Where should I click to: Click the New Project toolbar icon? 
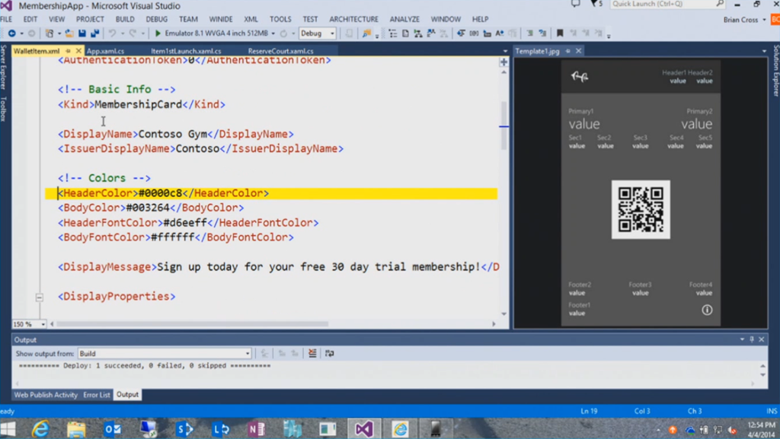coord(50,33)
